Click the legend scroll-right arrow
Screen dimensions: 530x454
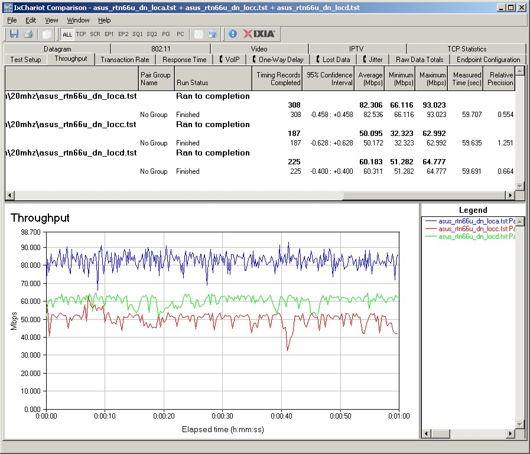511,433
